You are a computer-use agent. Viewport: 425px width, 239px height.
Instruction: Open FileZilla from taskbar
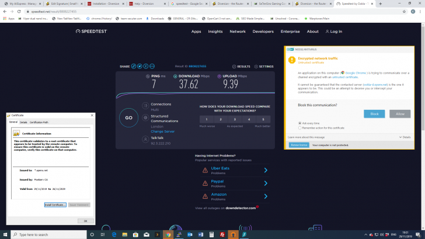click(x=222, y=235)
